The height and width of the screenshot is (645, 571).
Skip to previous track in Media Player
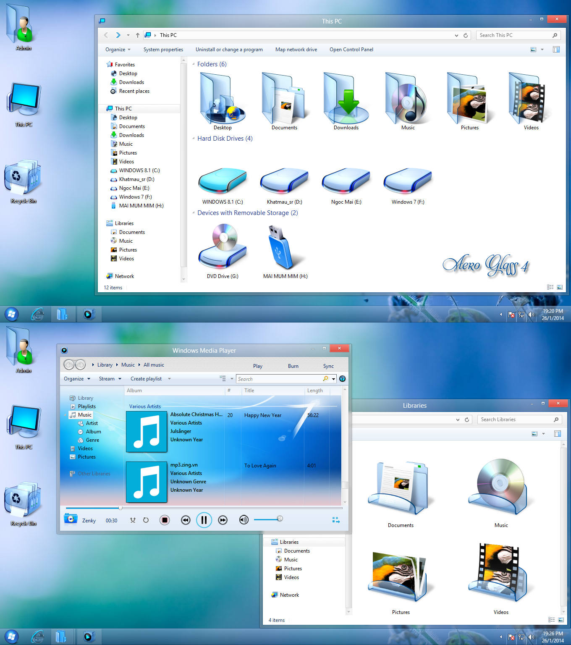point(186,520)
